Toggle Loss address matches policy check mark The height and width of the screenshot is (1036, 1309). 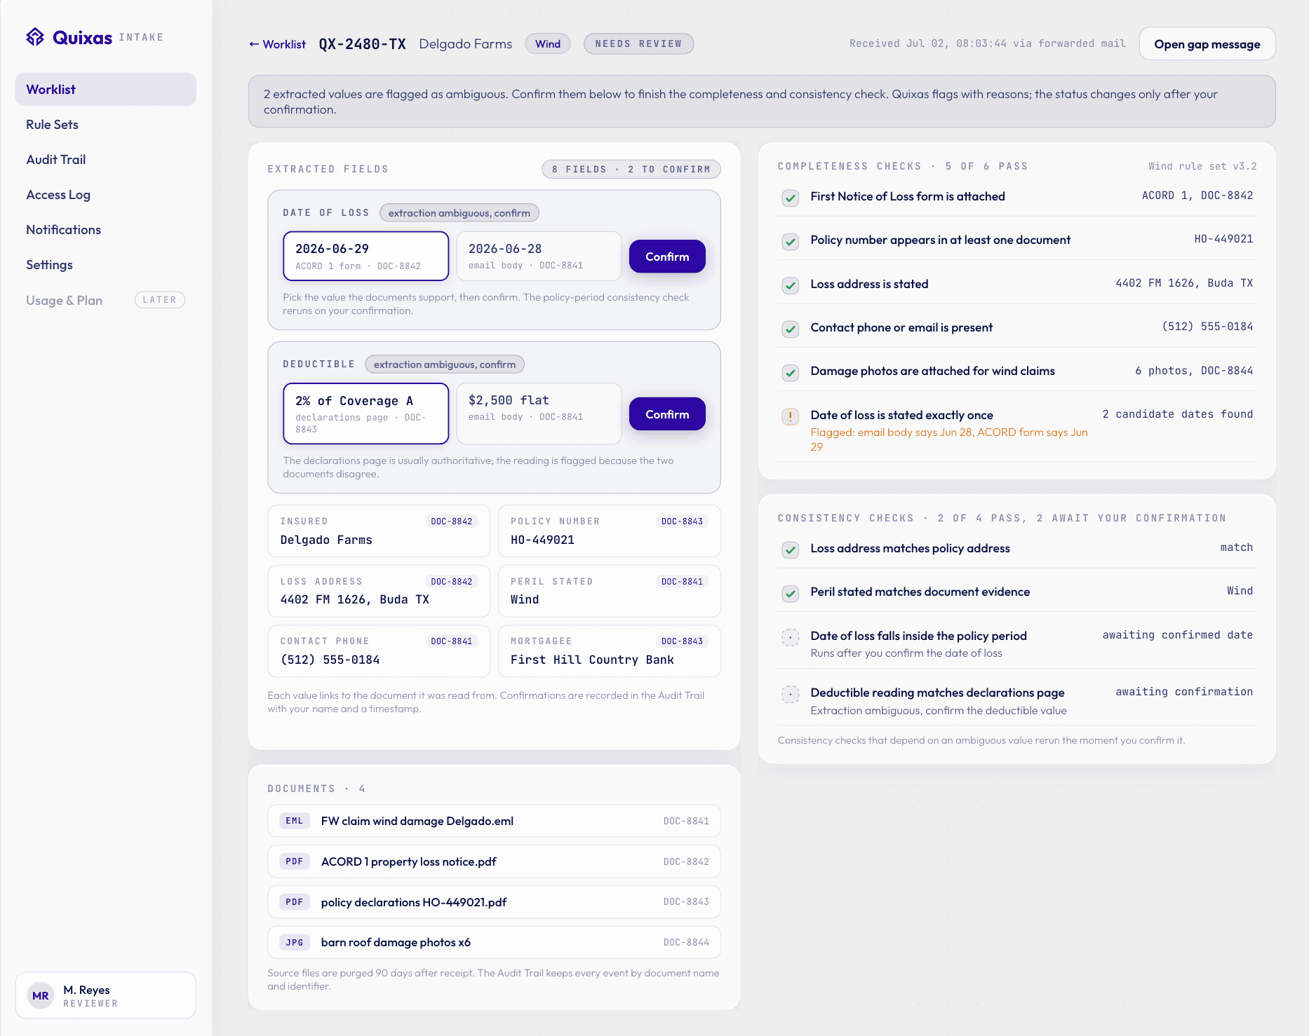click(791, 550)
